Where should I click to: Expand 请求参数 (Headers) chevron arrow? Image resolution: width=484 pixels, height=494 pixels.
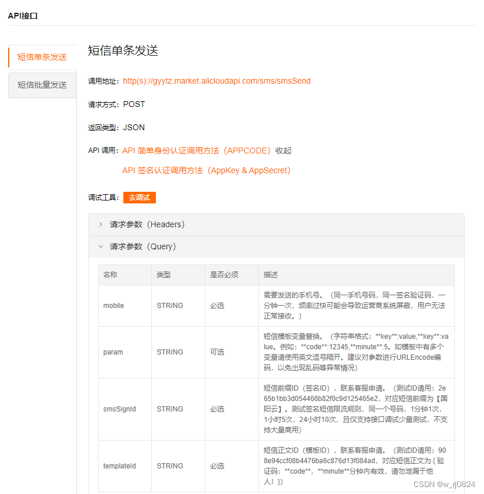101,224
